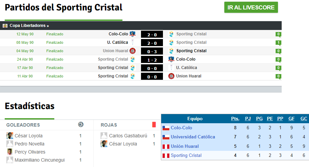Select Carlos Gastiaburú in red cards list
The width and height of the screenshot is (309, 167).
[128, 136]
